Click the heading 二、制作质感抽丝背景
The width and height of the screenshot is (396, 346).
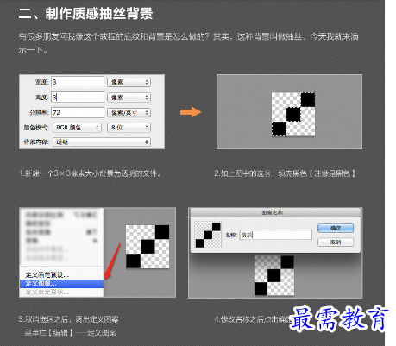(x=85, y=14)
